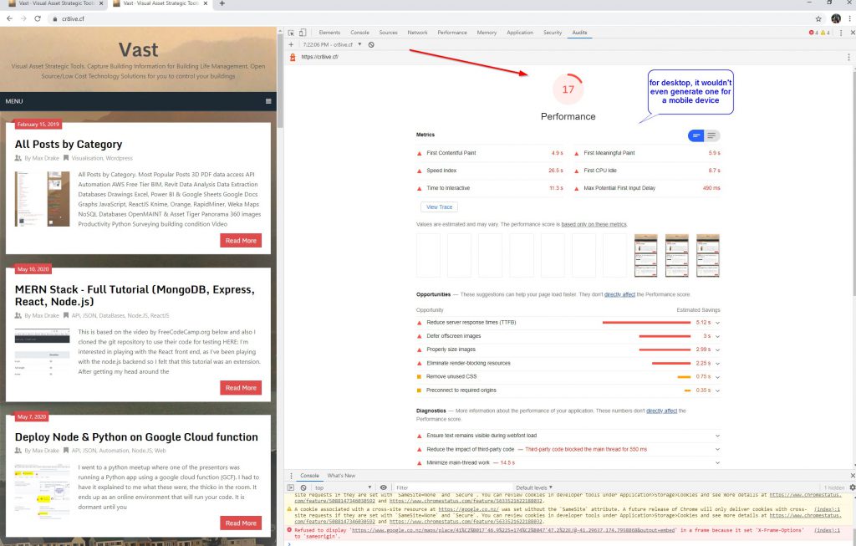
Task: Toggle the device toolbar icon
Action: [x=302, y=33]
